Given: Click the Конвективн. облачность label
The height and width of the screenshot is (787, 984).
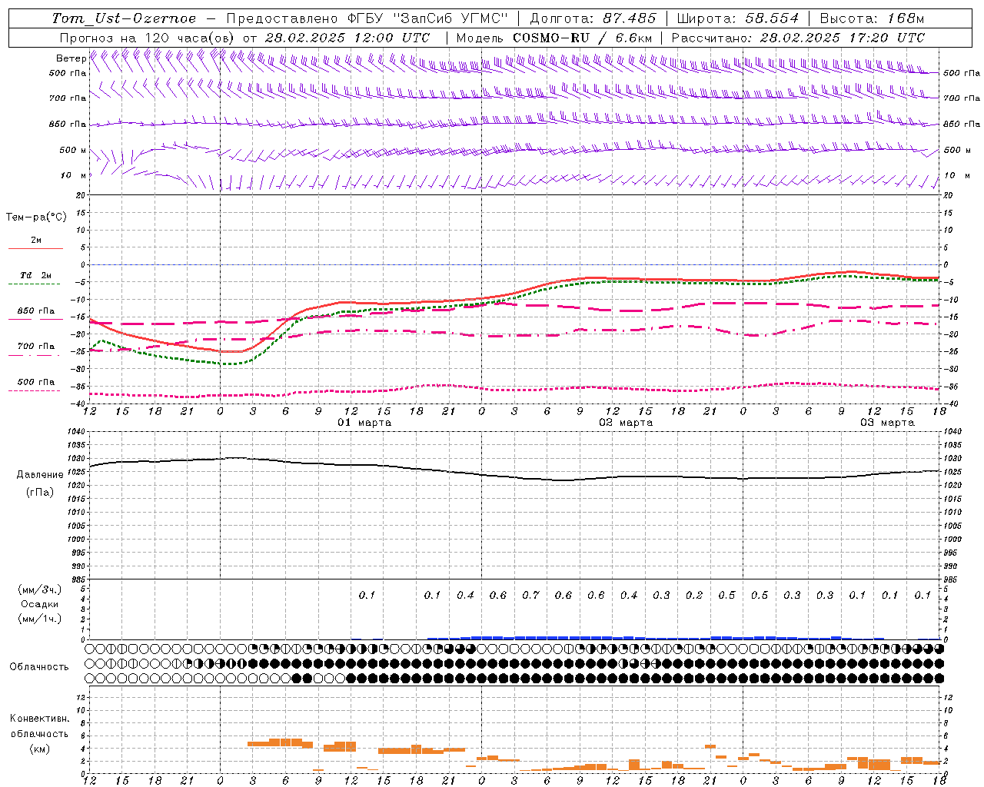Looking at the screenshot, I should click(x=39, y=726).
